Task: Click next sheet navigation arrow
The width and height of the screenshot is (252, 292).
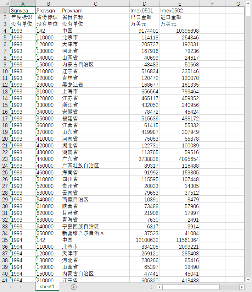Action: pos(21,287)
